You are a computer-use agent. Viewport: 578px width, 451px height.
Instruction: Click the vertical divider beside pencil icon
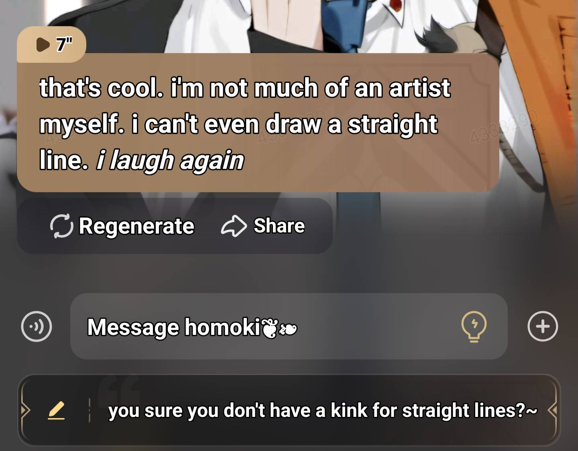89,410
